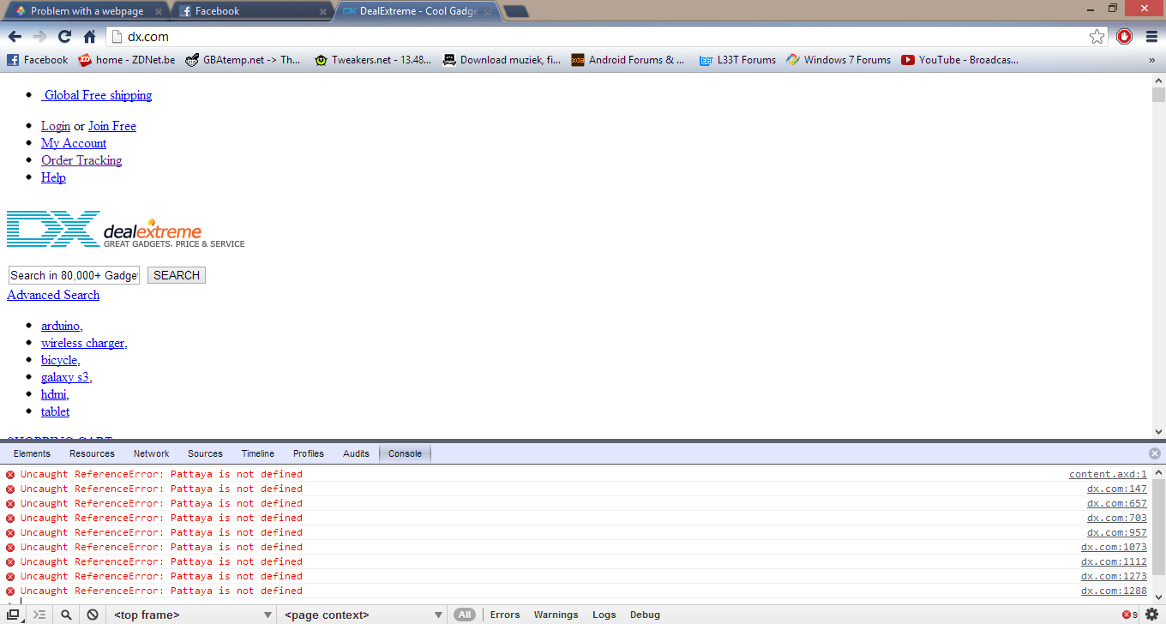1166x624 pixels.
Task: Switch to the Facebook browser tab
Action: click(250, 11)
